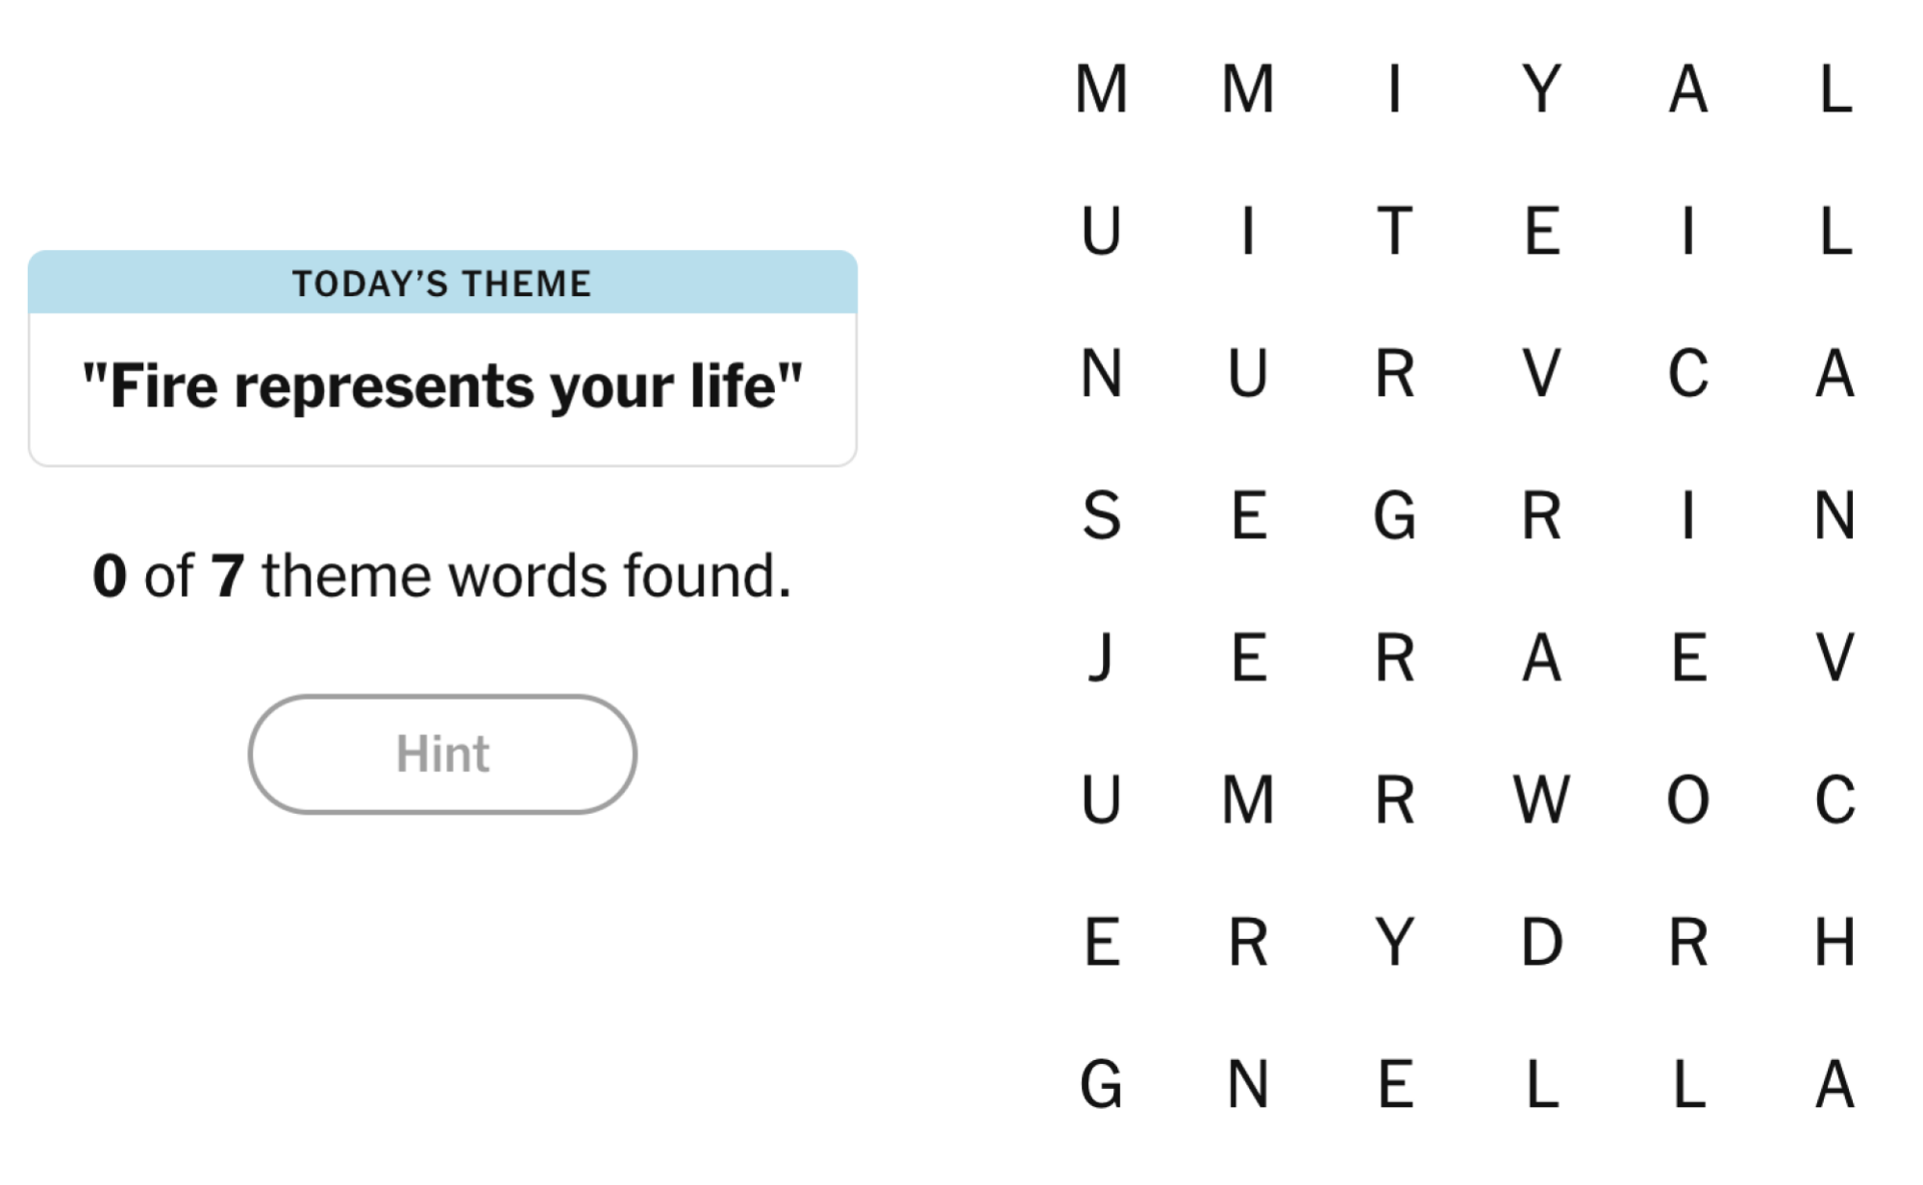Select the G in the bottom row

click(1101, 1084)
